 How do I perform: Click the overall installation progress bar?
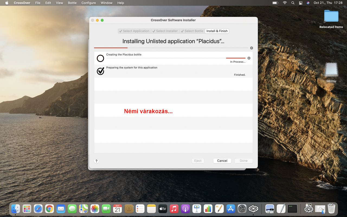[171, 48]
